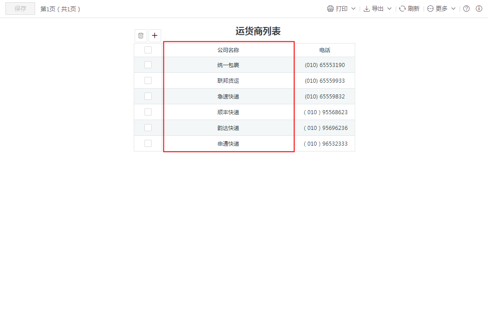
Task: Check the box for 申通快递 row
Action: (148, 143)
